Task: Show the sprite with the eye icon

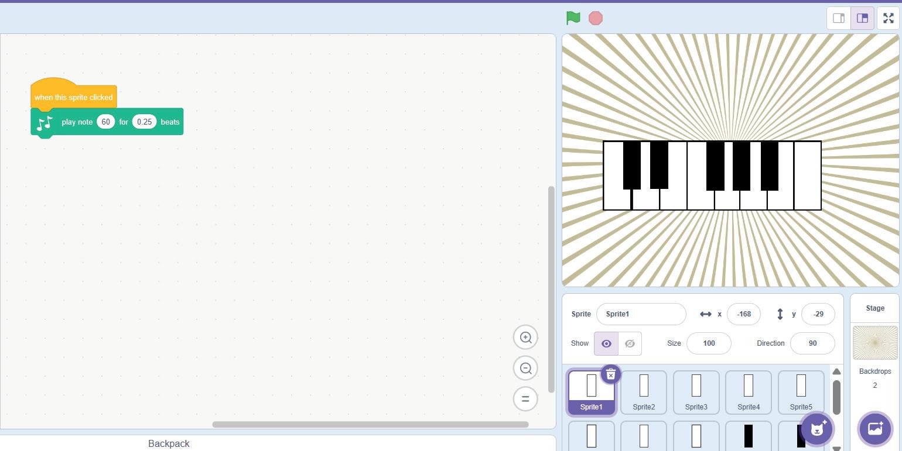Action: point(606,343)
